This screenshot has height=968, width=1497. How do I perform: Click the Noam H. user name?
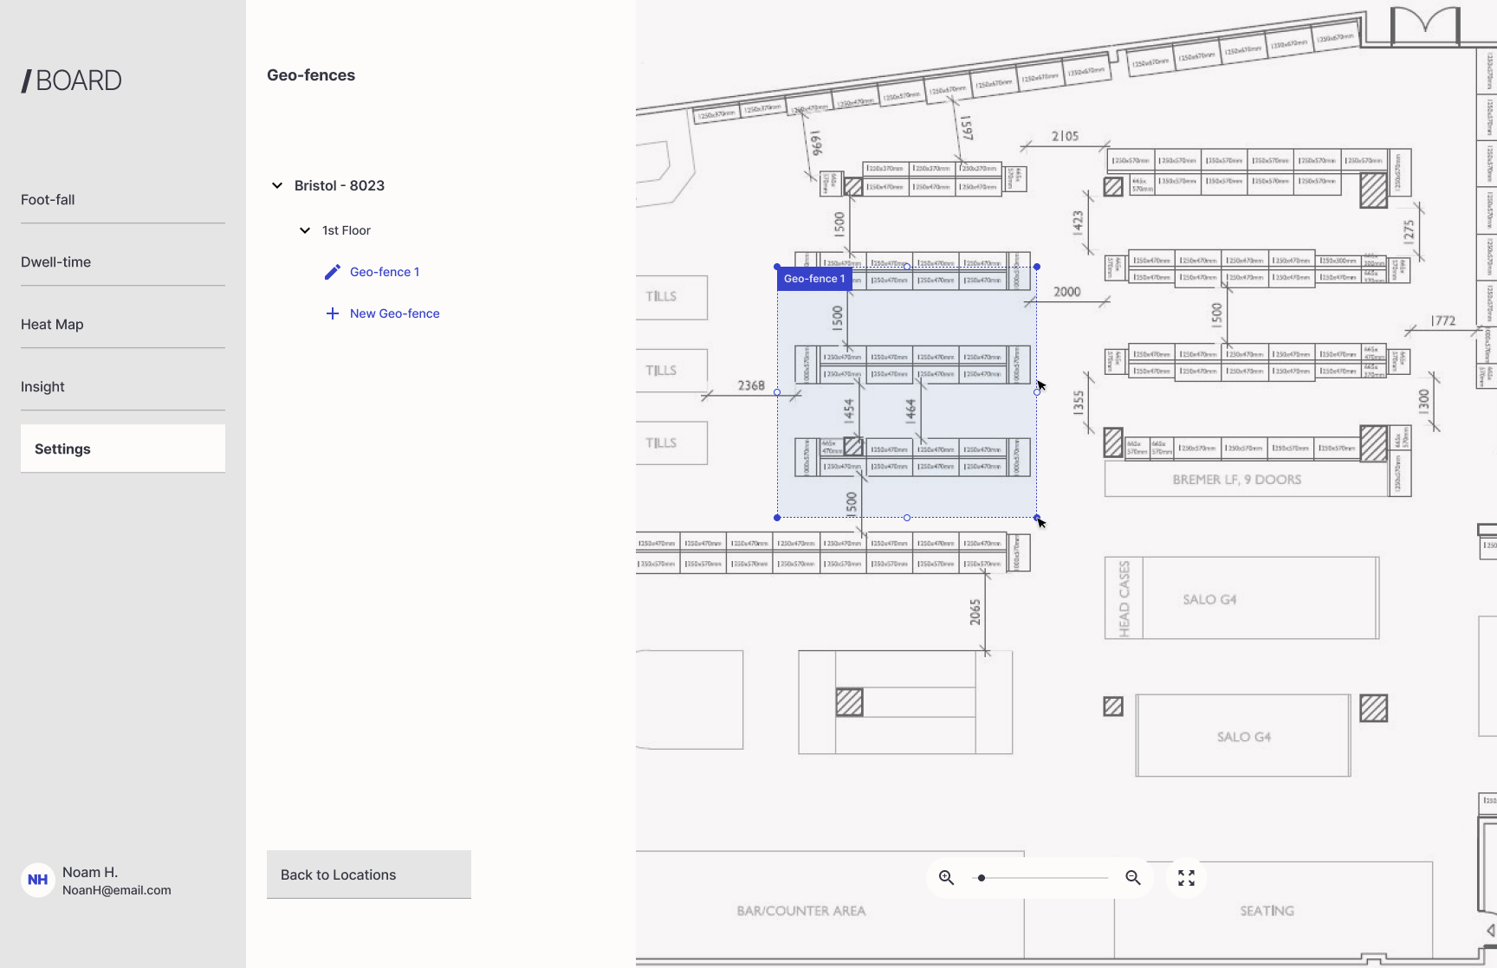tap(90, 872)
